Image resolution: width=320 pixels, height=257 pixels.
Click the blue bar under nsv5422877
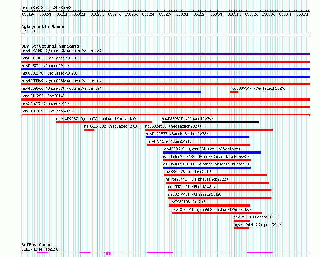[x=197, y=137]
